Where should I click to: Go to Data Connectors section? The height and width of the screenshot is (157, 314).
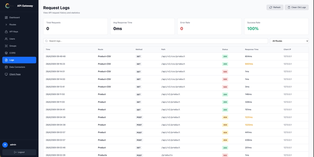(x=19, y=67)
